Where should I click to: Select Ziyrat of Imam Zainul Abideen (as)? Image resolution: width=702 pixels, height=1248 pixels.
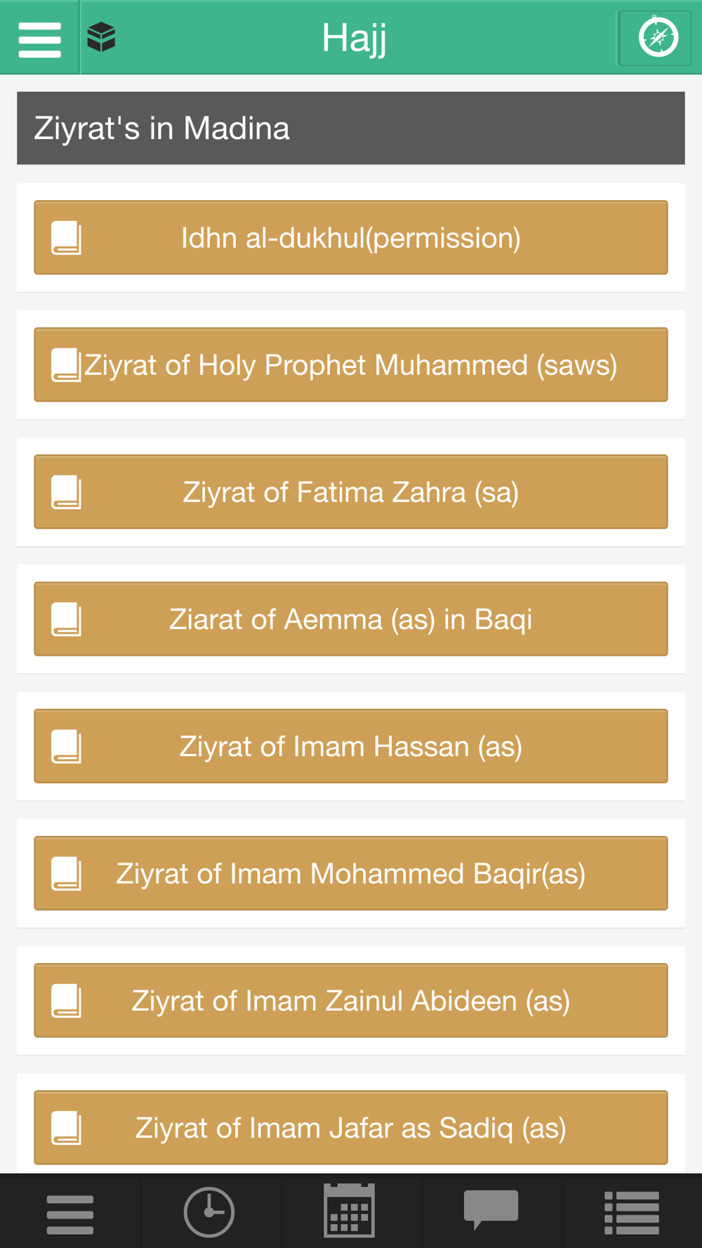351,1000
